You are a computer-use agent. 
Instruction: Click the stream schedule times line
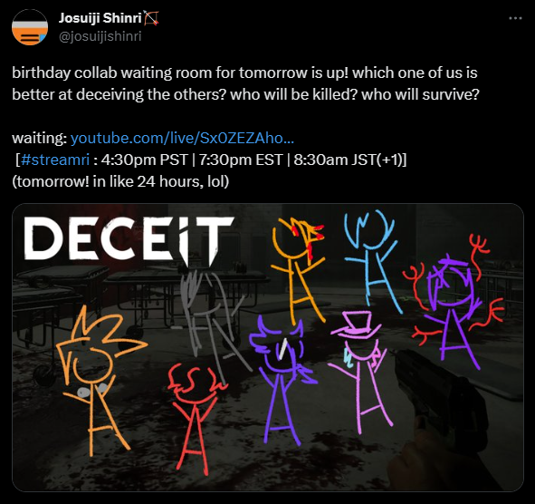(x=211, y=160)
